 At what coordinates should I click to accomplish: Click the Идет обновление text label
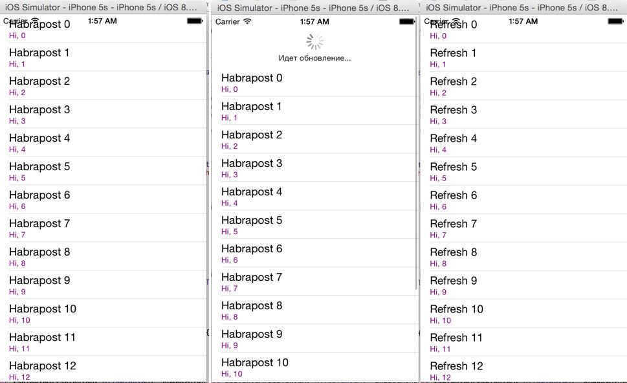pos(314,58)
